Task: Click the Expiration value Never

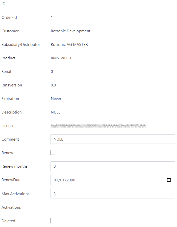Action: [x=56, y=98]
